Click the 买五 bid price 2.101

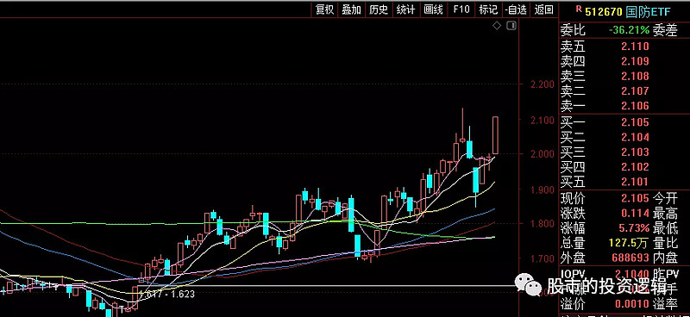(636, 182)
